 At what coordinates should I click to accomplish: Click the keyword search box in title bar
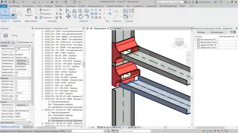pos(170,2)
